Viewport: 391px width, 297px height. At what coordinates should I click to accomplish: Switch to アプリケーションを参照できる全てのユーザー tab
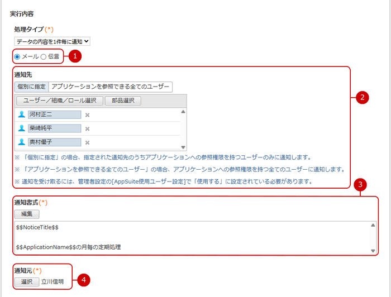coord(110,87)
